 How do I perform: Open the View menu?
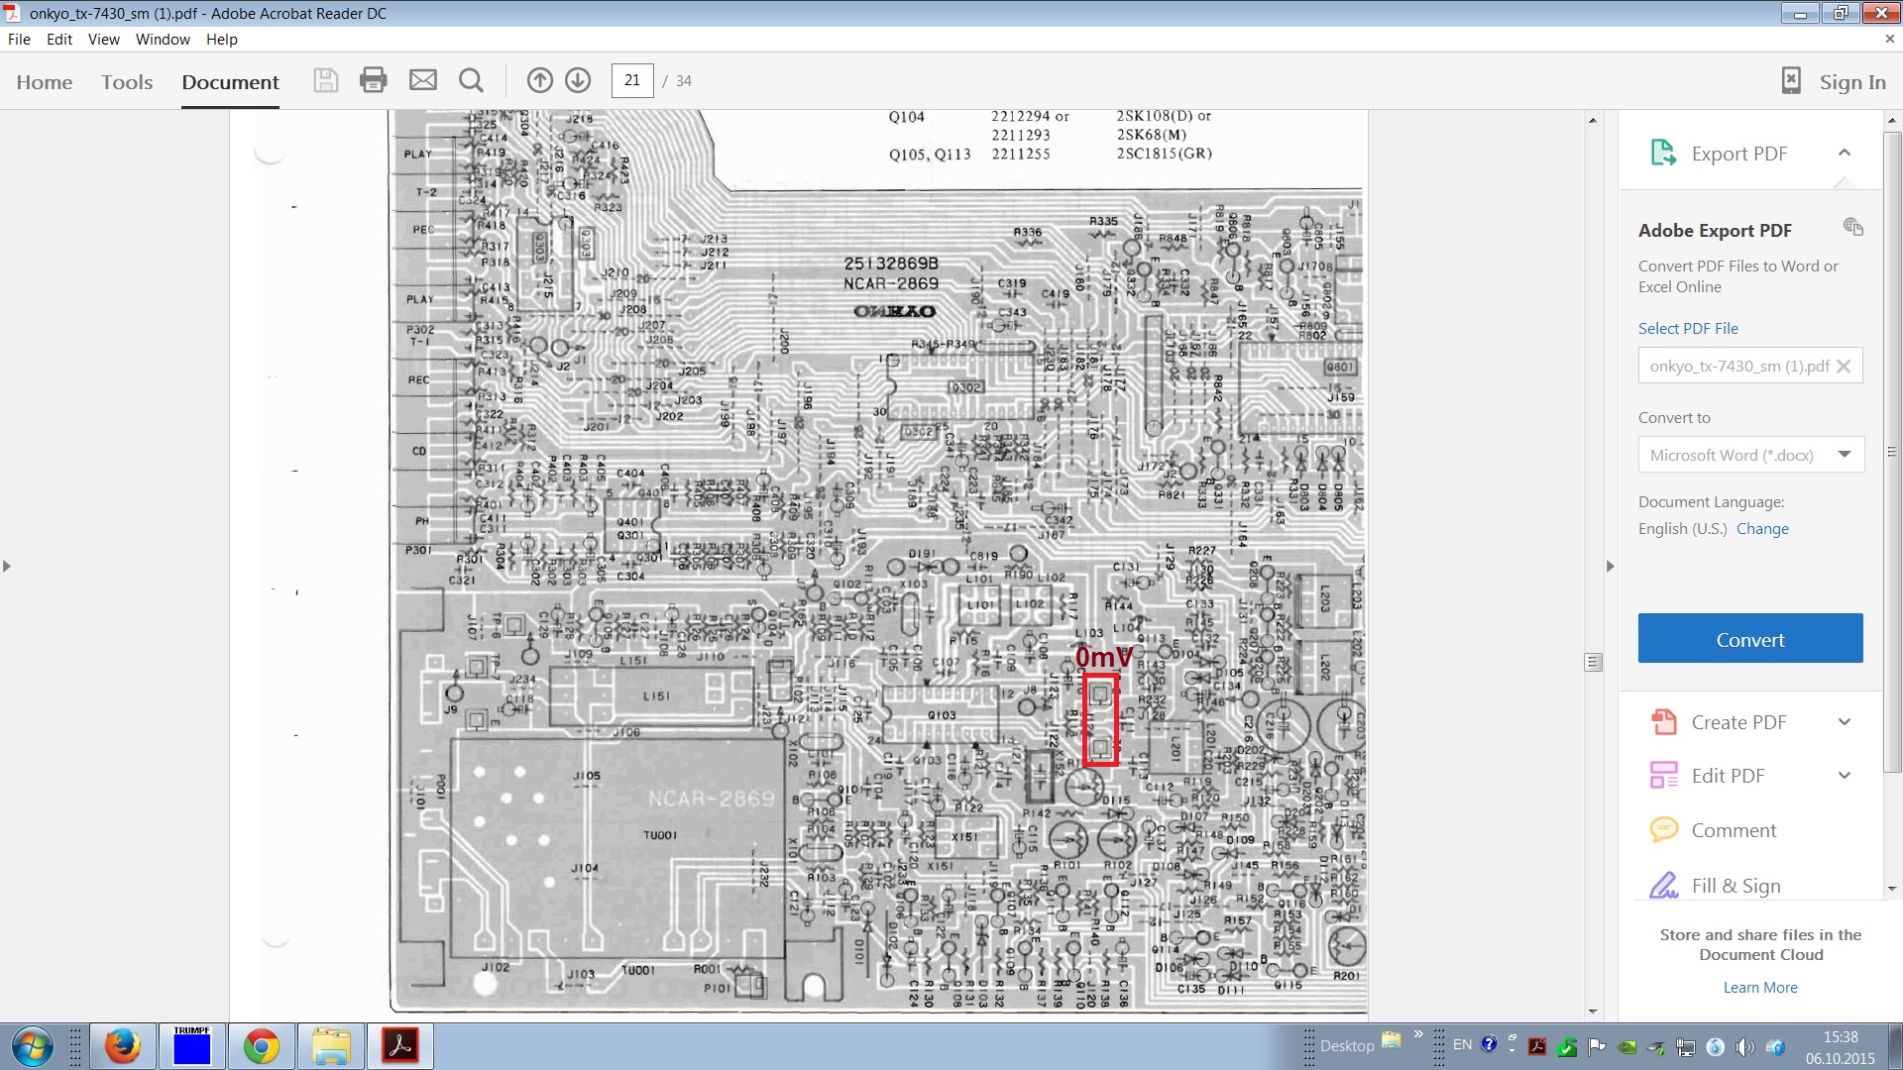point(103,40)
